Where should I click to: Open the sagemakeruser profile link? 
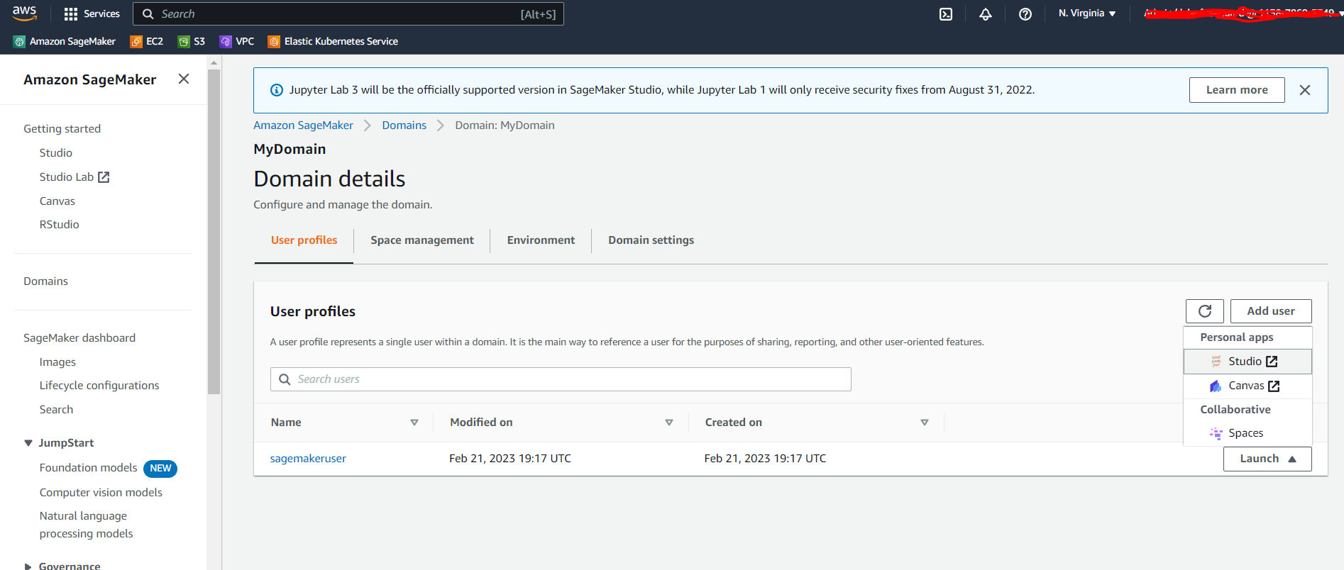pos(308,459)
